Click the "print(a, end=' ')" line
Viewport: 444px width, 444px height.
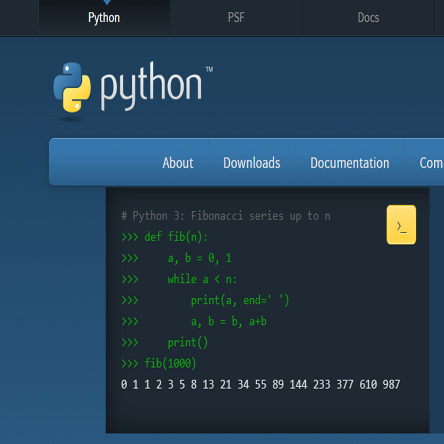240,300
